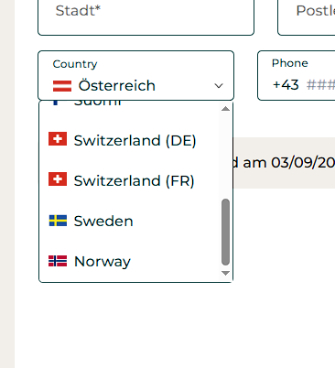The width and height of the screenshot is (335, 368).
Task: Click into the Phone number field
Action: click(x=297, y=75)
